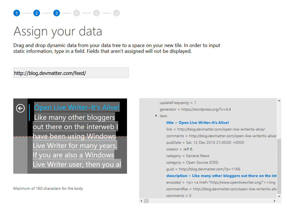Select the creator = Jeff B. entry

pos(180,149)
